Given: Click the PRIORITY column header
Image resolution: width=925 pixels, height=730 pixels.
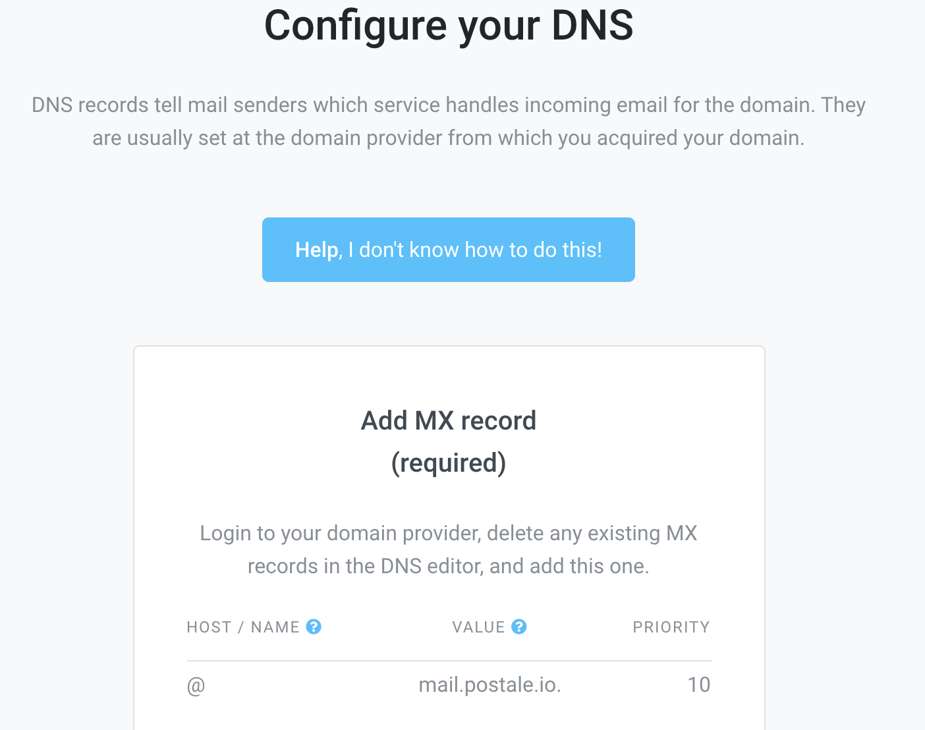Looking at the screenshot, I should tap(671, 627).
